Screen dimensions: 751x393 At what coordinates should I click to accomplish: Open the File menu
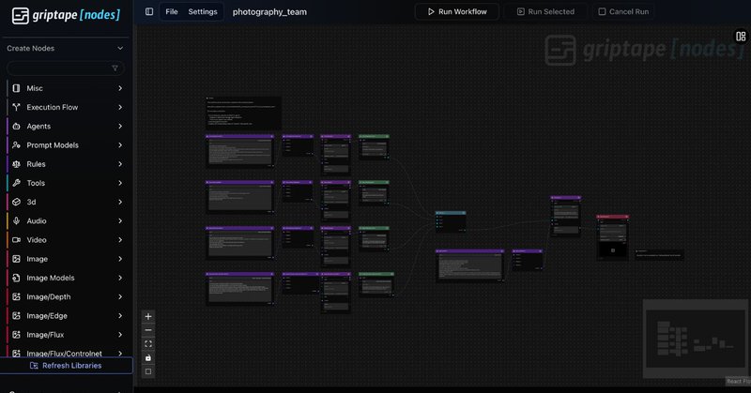pos(172,11)
